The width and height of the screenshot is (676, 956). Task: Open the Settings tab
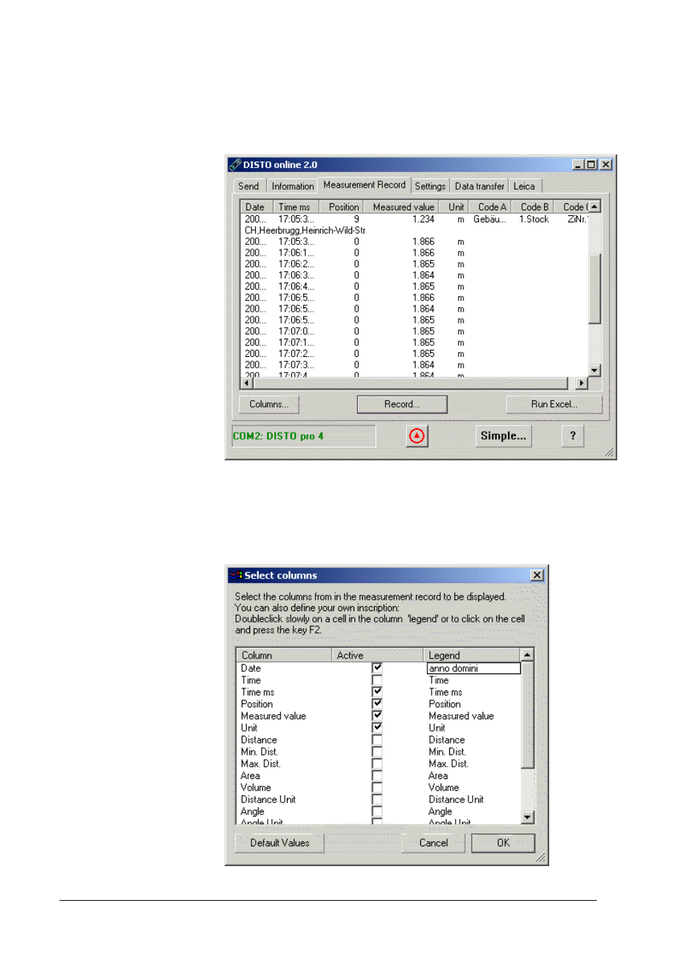tap(430, 186)
